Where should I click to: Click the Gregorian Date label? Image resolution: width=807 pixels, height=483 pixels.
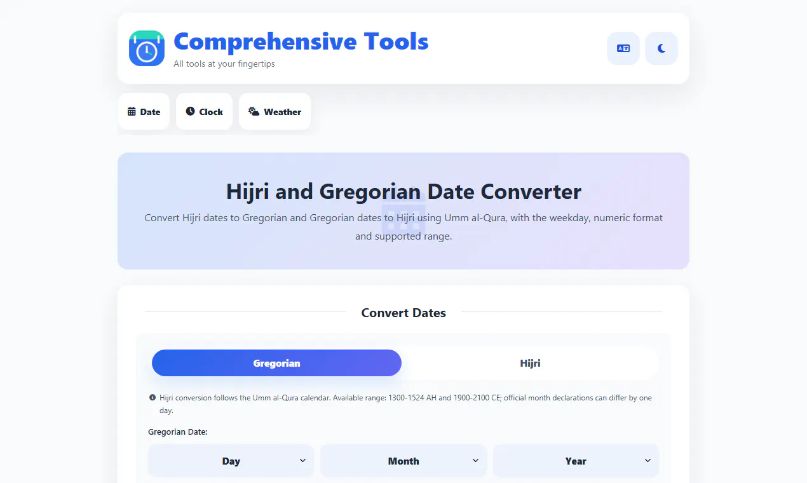pyautogui.click(x=178, y=432)
